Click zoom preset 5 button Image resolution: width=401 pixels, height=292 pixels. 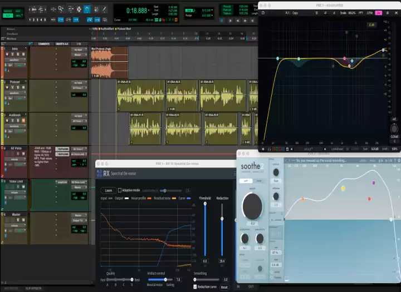click(45, 19)
